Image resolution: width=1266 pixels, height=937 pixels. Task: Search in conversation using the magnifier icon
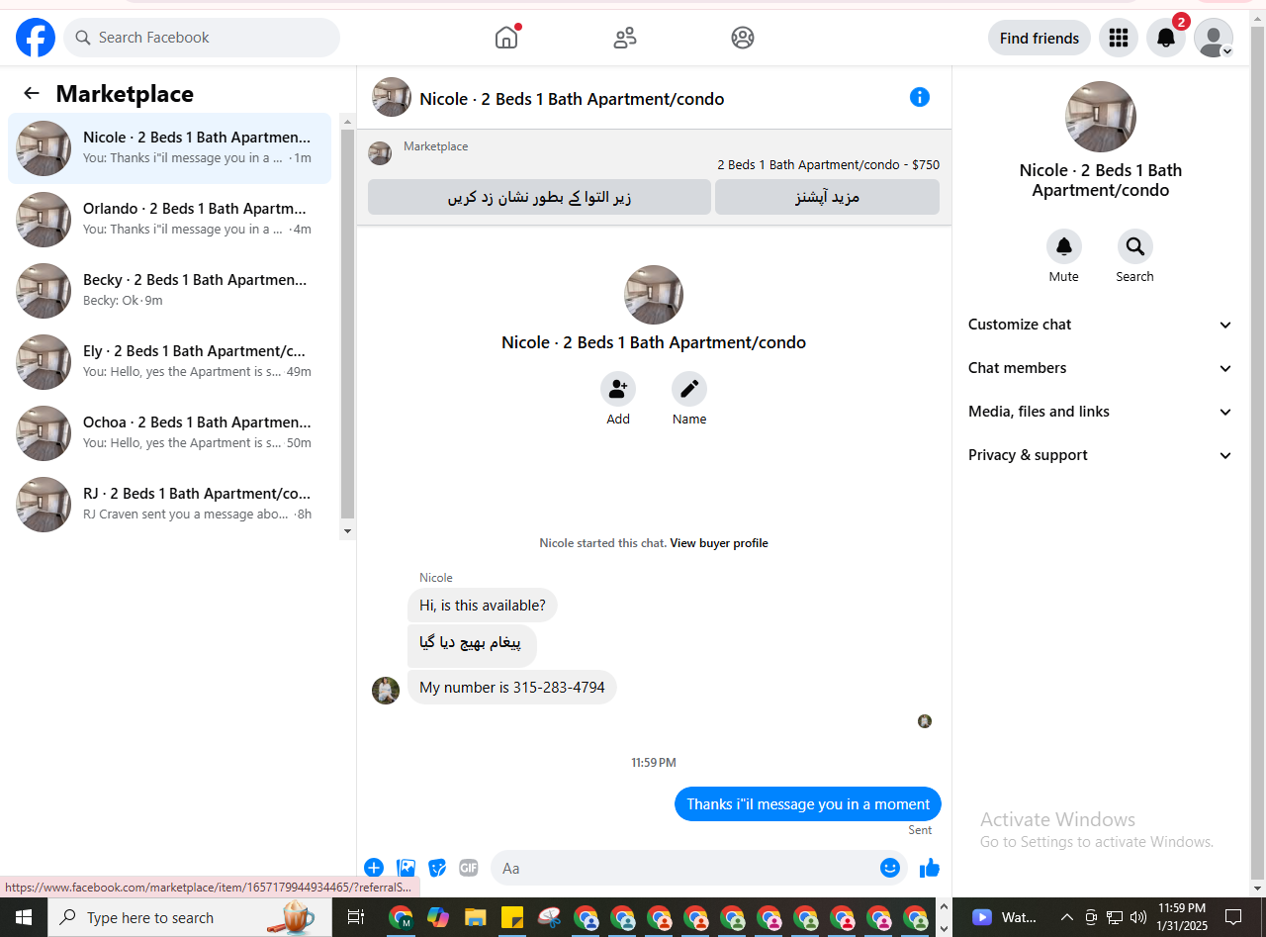click(x=1135, y=246)
